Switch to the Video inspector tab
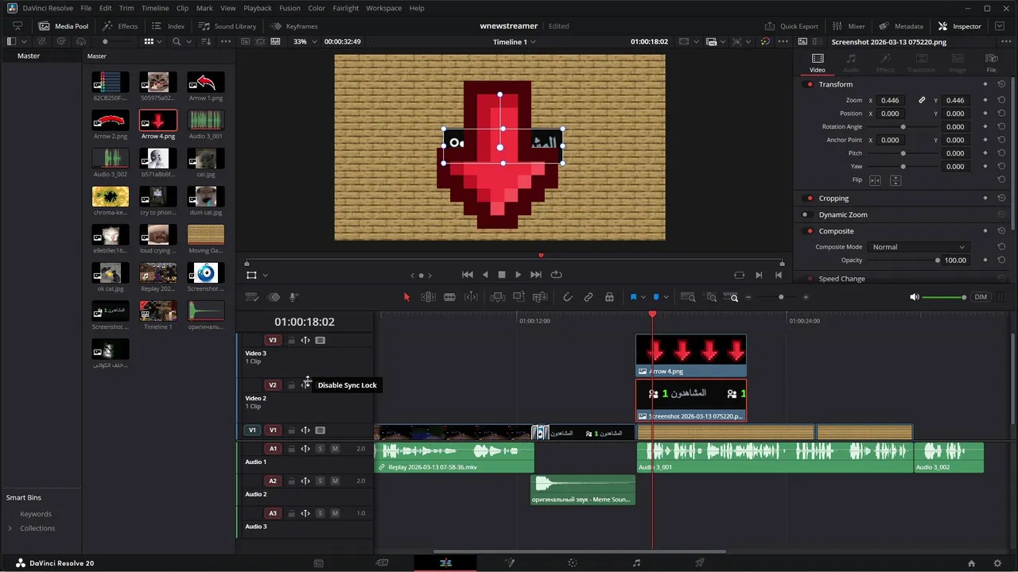Image resolution: width=1018 pixels, height=572 pixels. click(x=817, y=63)
